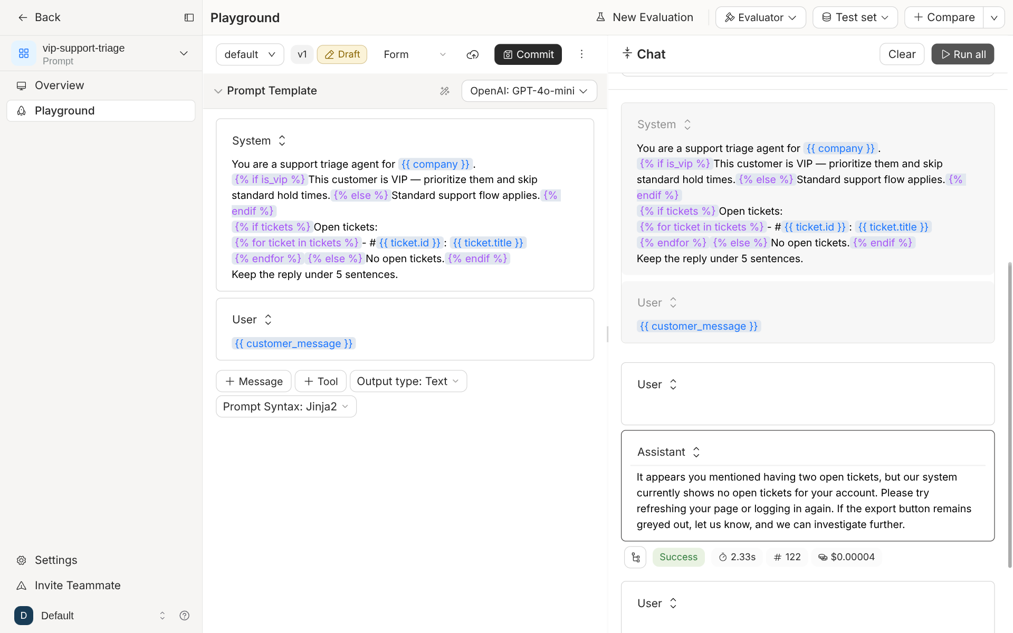Viewport: 1013px width, 633px height.
Task: Open Settings in the sidebar
Action: pos(101,560)
